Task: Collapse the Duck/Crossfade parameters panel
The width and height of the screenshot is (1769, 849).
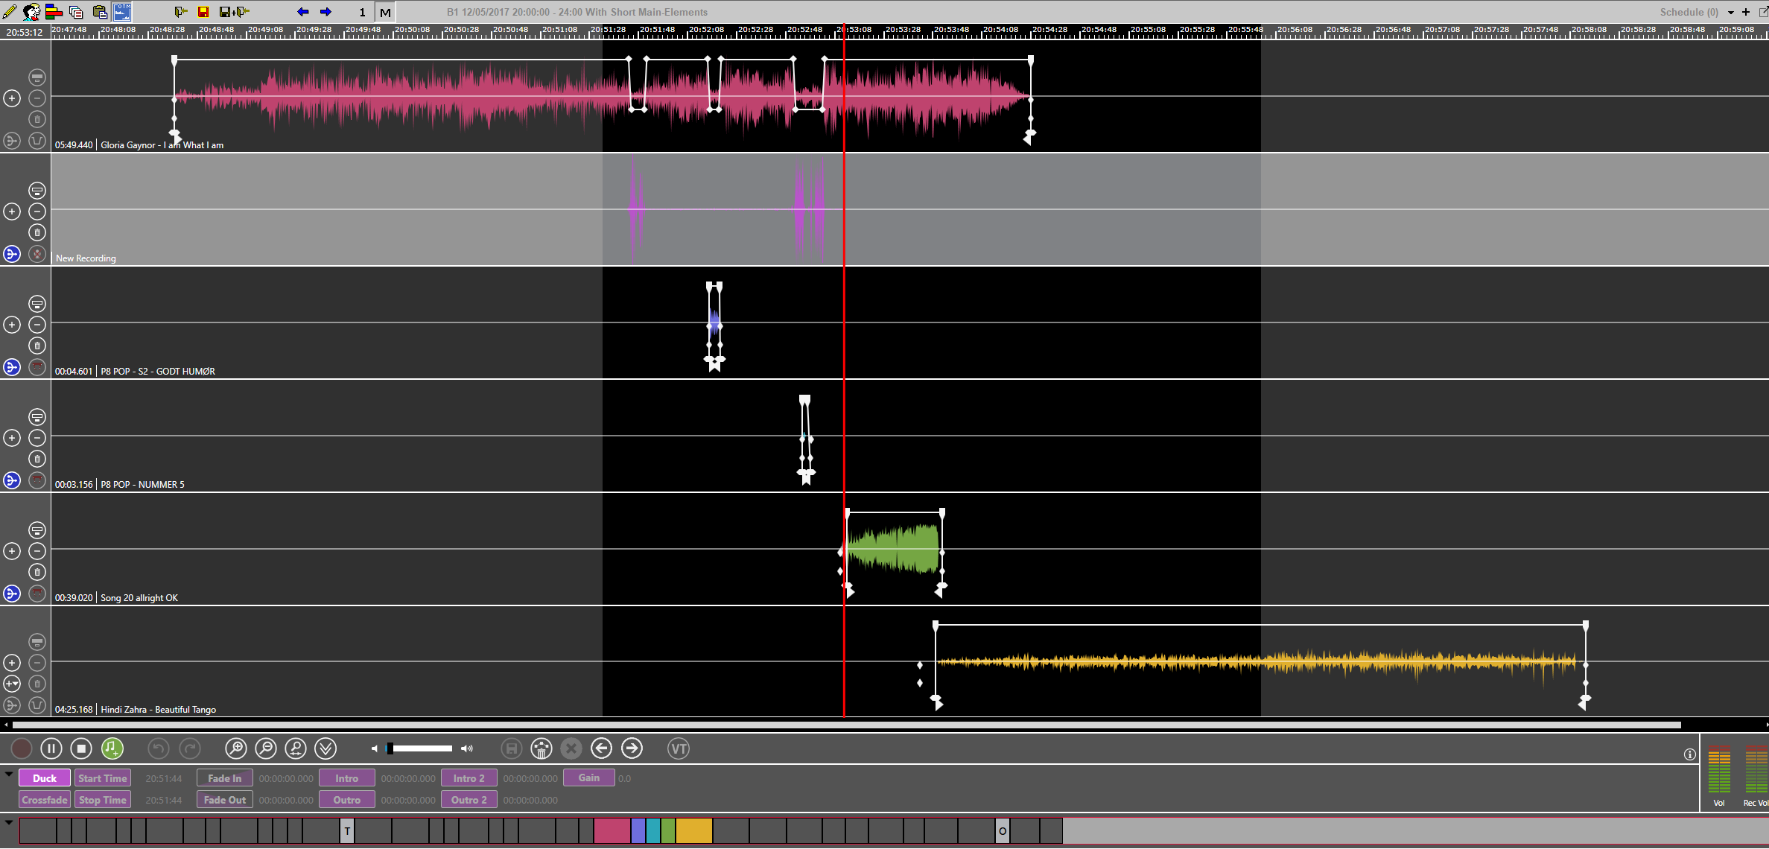Action: (9, 775)
